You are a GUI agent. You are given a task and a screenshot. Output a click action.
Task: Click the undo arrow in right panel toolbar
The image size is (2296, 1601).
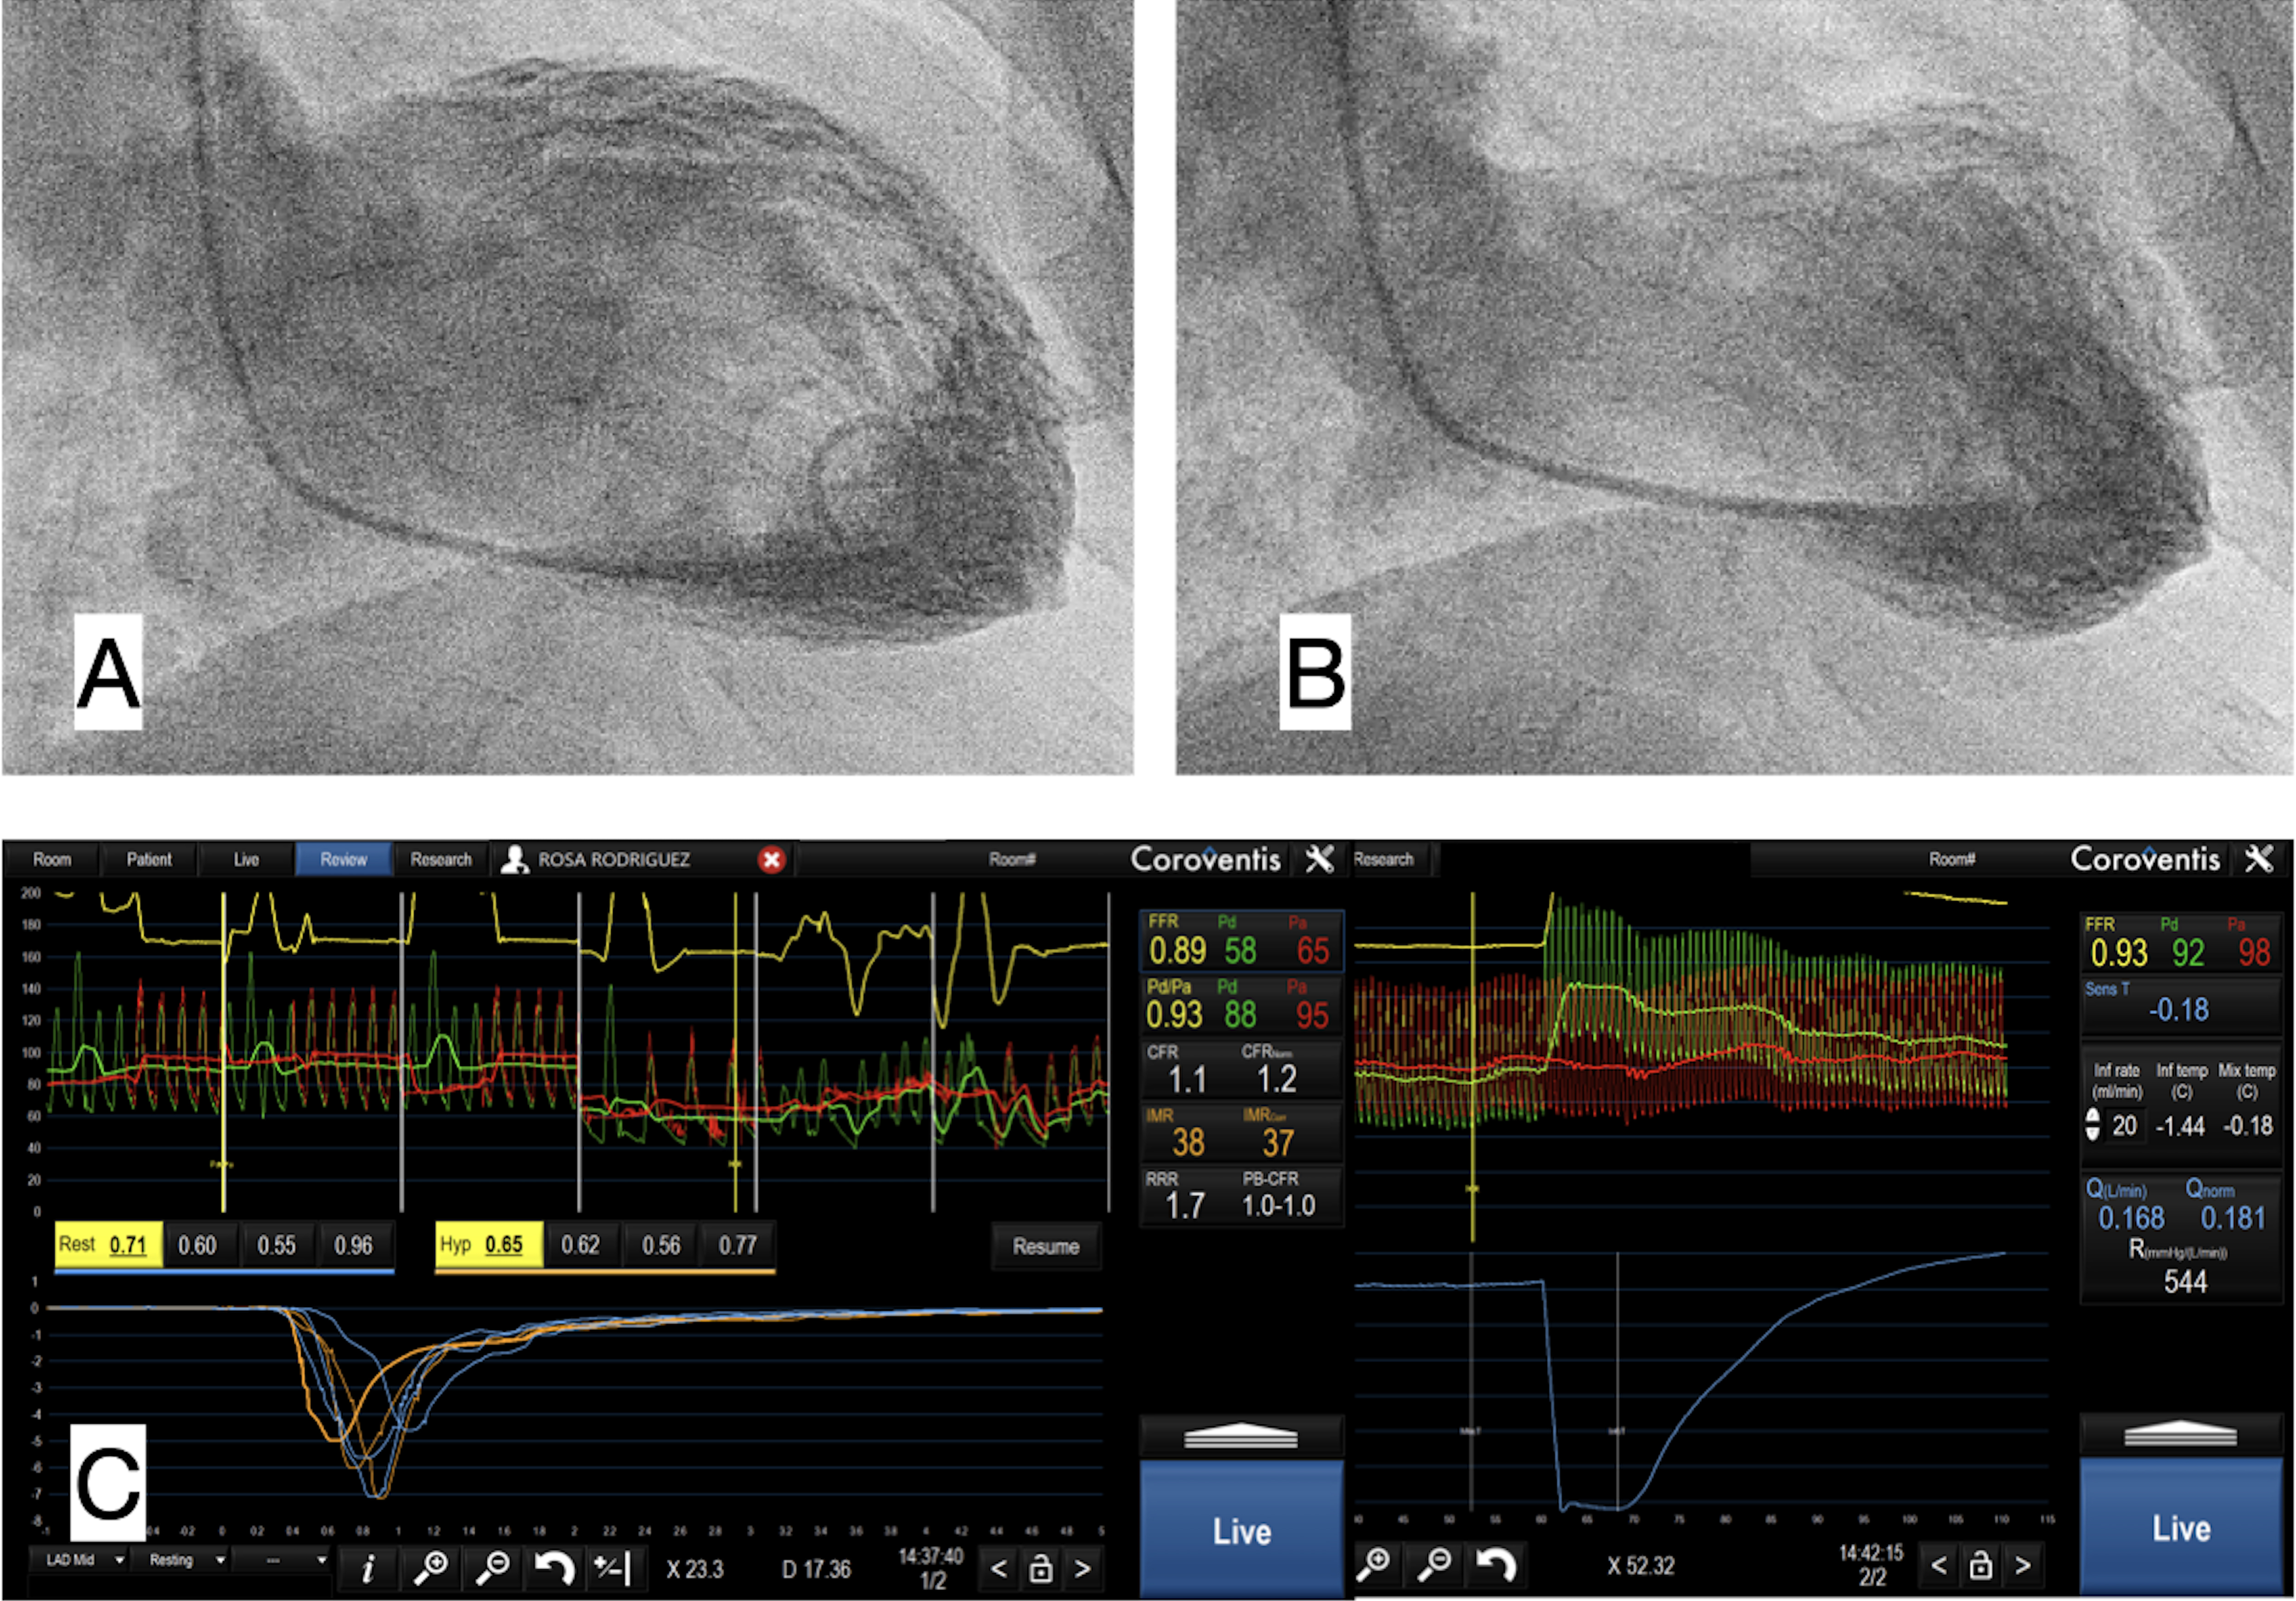[1496, 1565]
